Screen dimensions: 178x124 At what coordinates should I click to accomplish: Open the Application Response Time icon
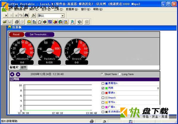(45, 22)
